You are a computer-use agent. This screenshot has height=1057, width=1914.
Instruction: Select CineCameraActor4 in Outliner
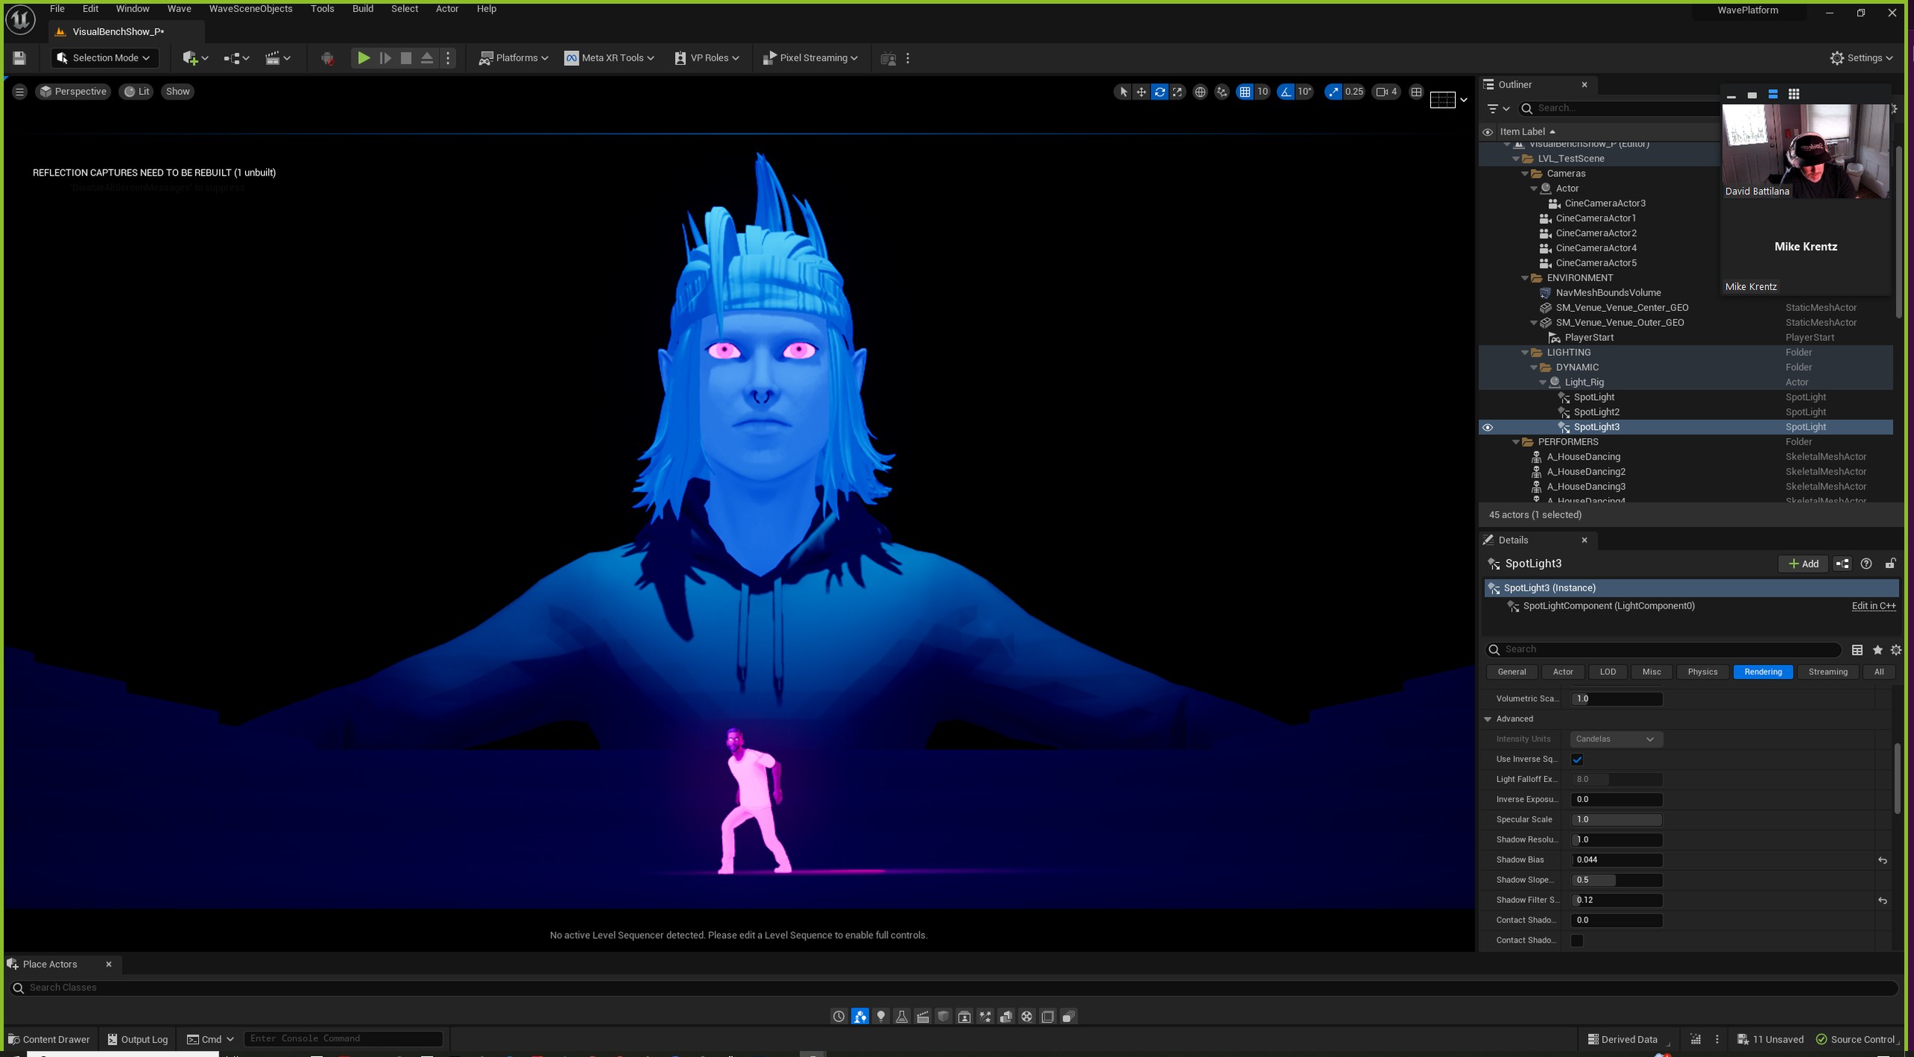coord(1595,248)
